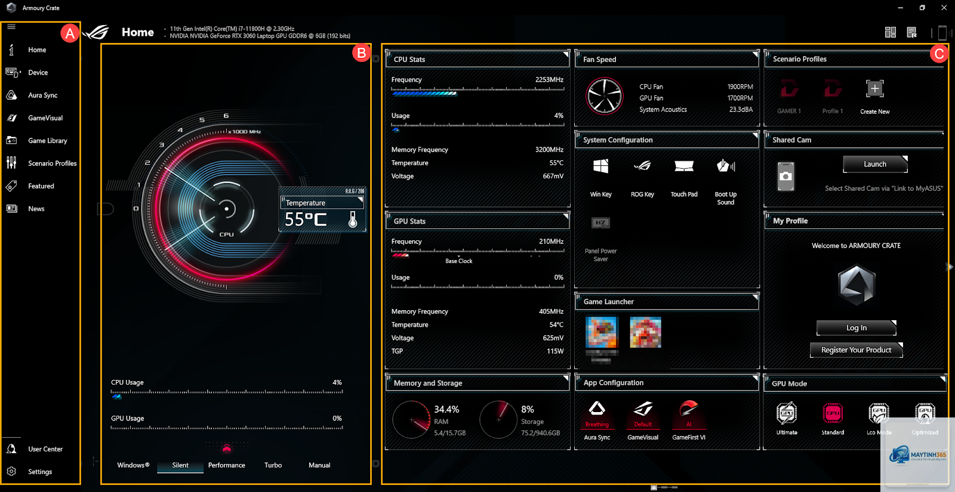This screenshot has width=955, height=492.
Task: Click the device icon at top right
Action: click(942, 32)
